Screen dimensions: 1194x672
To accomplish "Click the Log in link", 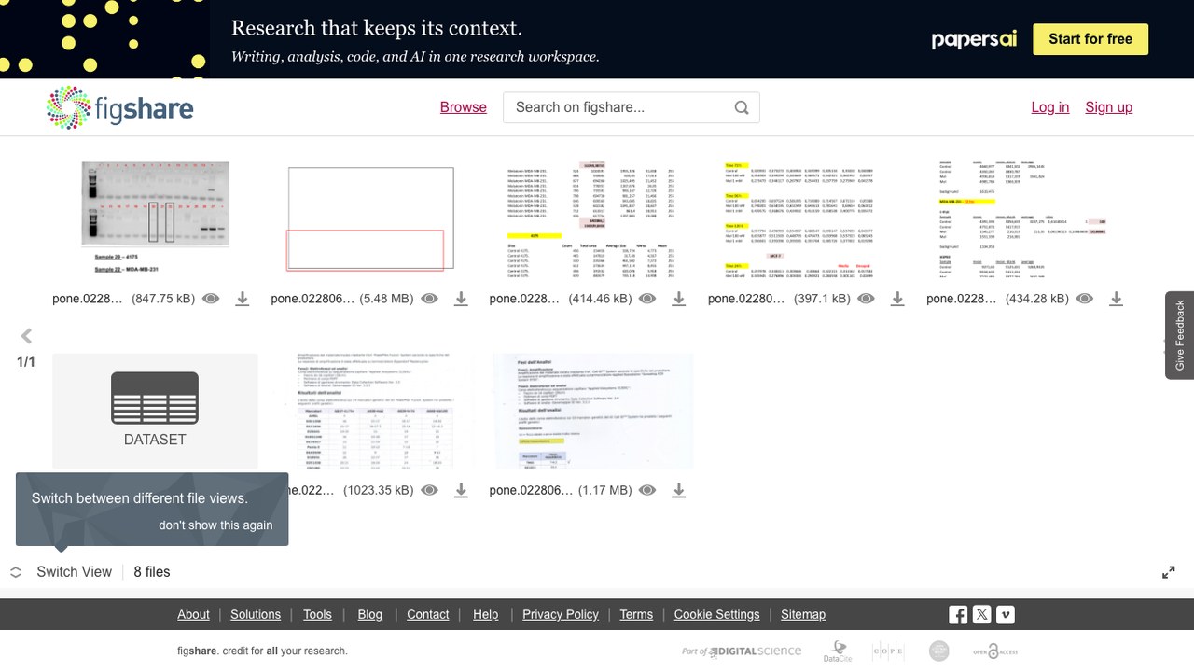I will coord(1050,107).
